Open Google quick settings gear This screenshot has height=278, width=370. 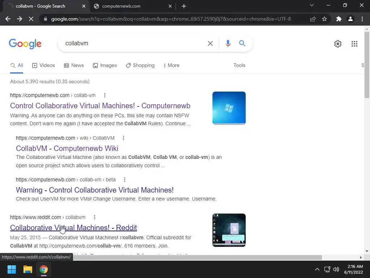(x=338, y=44)
